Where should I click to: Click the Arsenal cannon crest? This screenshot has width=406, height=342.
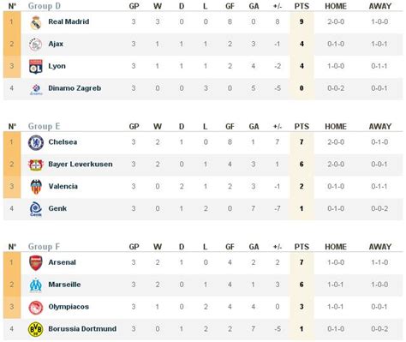tap(36, 263)
